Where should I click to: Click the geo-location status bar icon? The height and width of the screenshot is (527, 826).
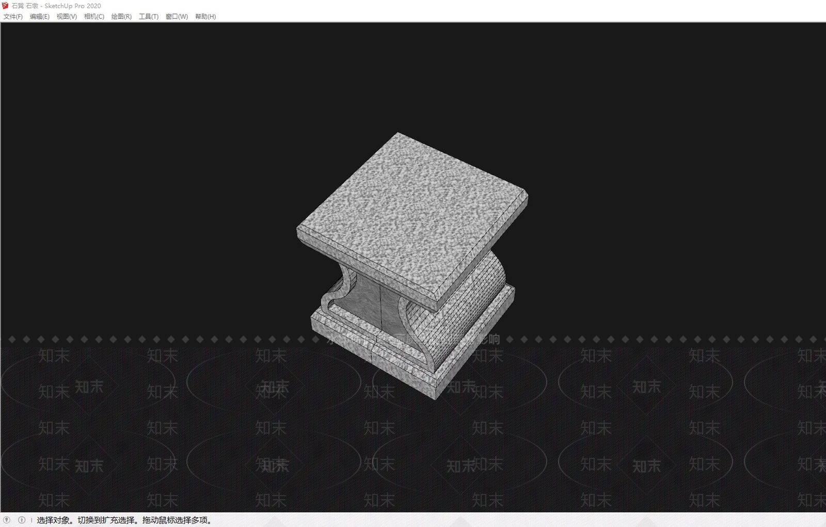tap(7, 520)
